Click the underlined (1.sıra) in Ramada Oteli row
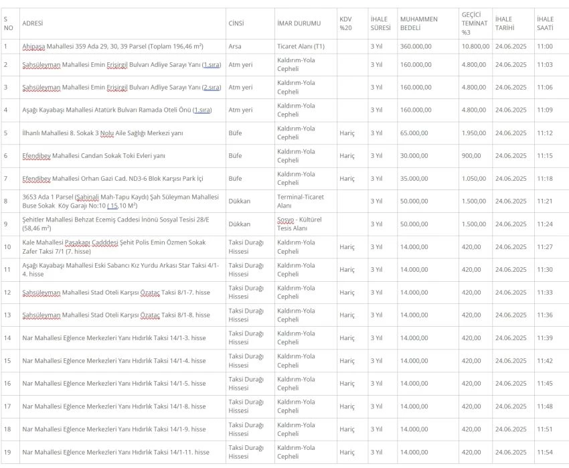Image resolution: width=569 pixels, height=468 pixels. pos(201,110)
